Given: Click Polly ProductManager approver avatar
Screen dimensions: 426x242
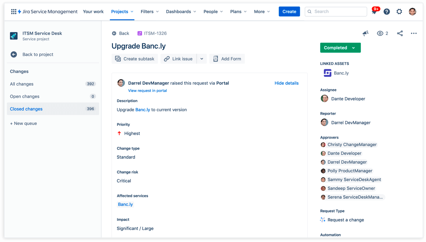Looking at the screenshot, I should pos(323,171).
